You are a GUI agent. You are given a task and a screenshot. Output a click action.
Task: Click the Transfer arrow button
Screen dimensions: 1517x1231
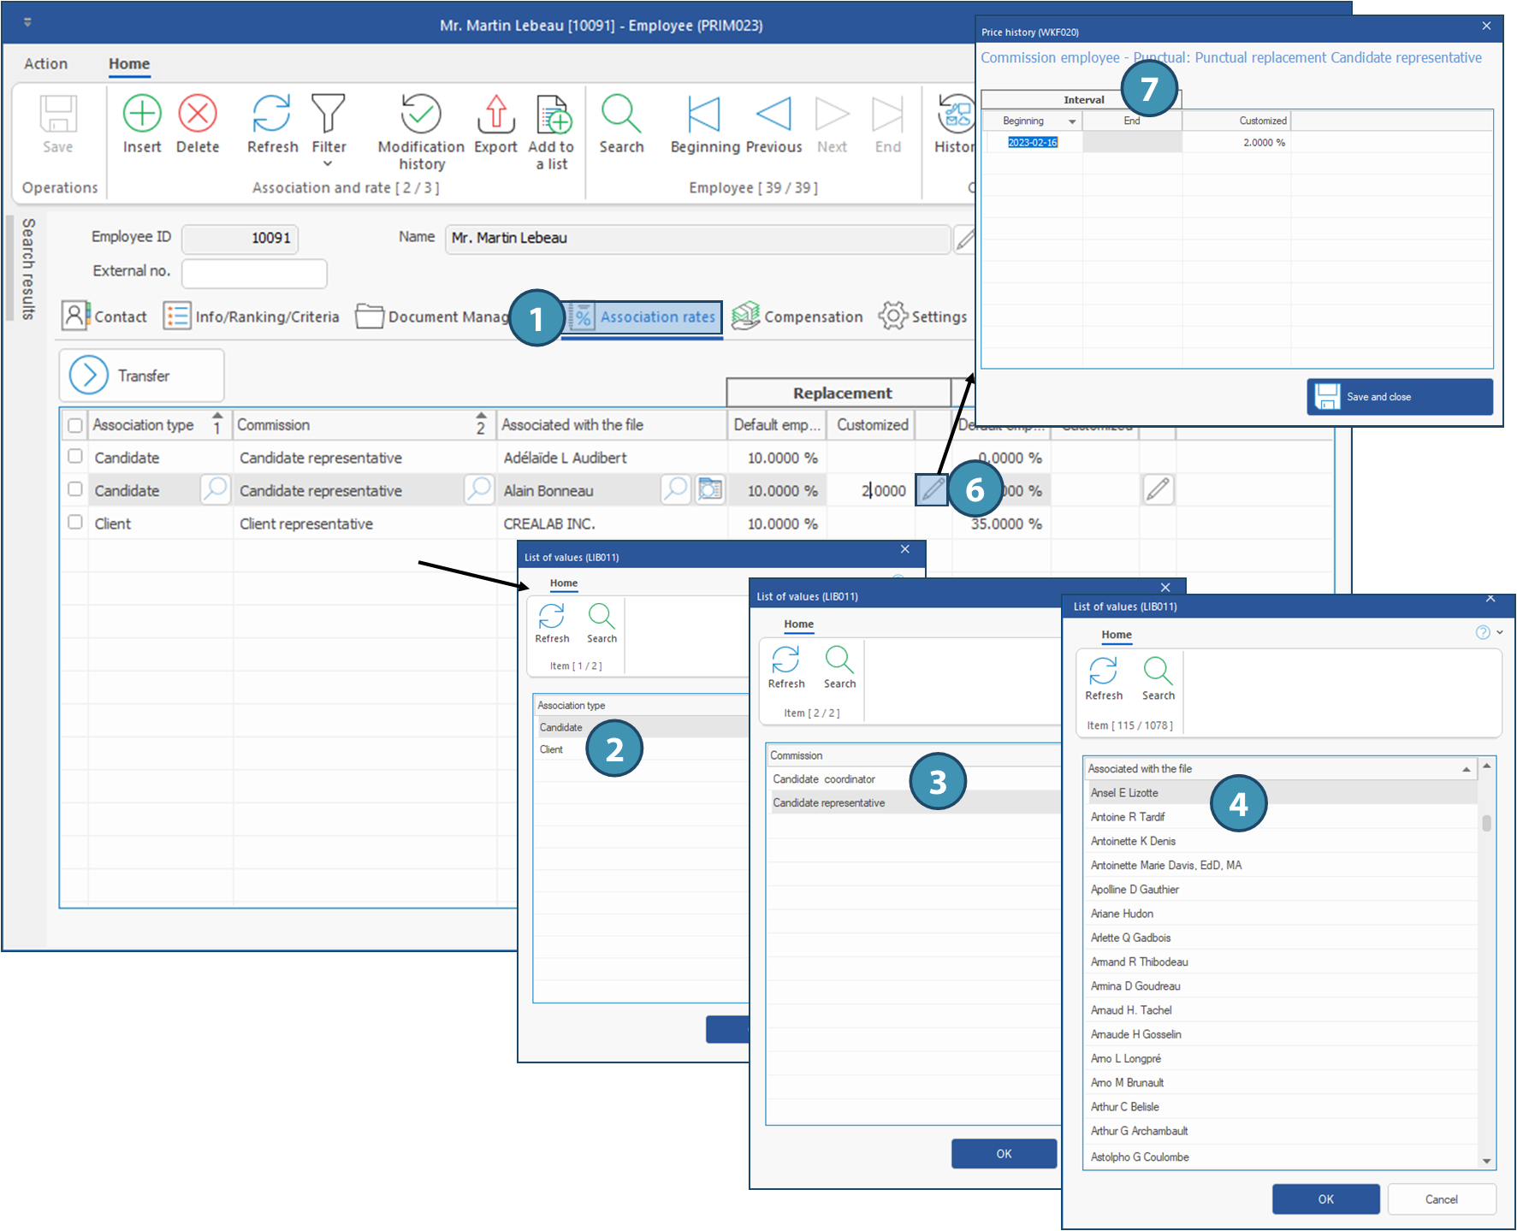[89, 376]
